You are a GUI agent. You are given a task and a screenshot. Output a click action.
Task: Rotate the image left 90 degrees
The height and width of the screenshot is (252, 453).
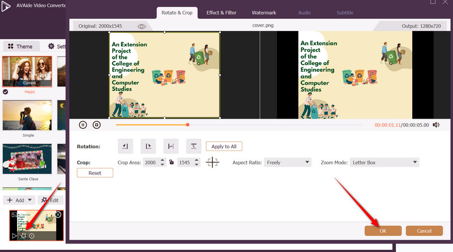pos(125,146)
